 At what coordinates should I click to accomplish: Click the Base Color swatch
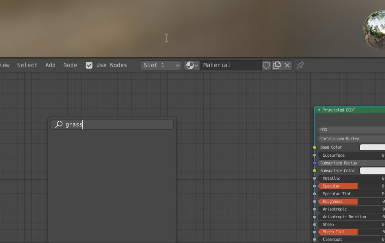click(372, 147)
